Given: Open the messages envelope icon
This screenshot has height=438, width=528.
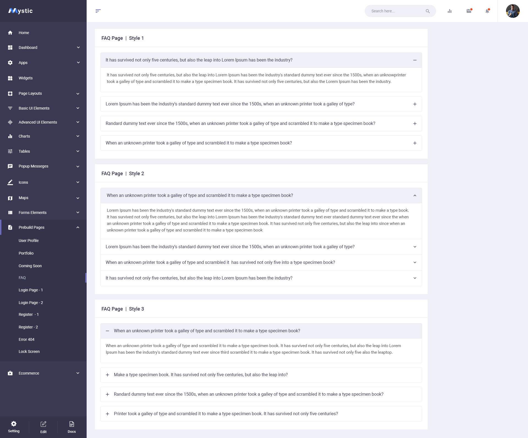Looking at the screenshot, I should coord(469,11).
